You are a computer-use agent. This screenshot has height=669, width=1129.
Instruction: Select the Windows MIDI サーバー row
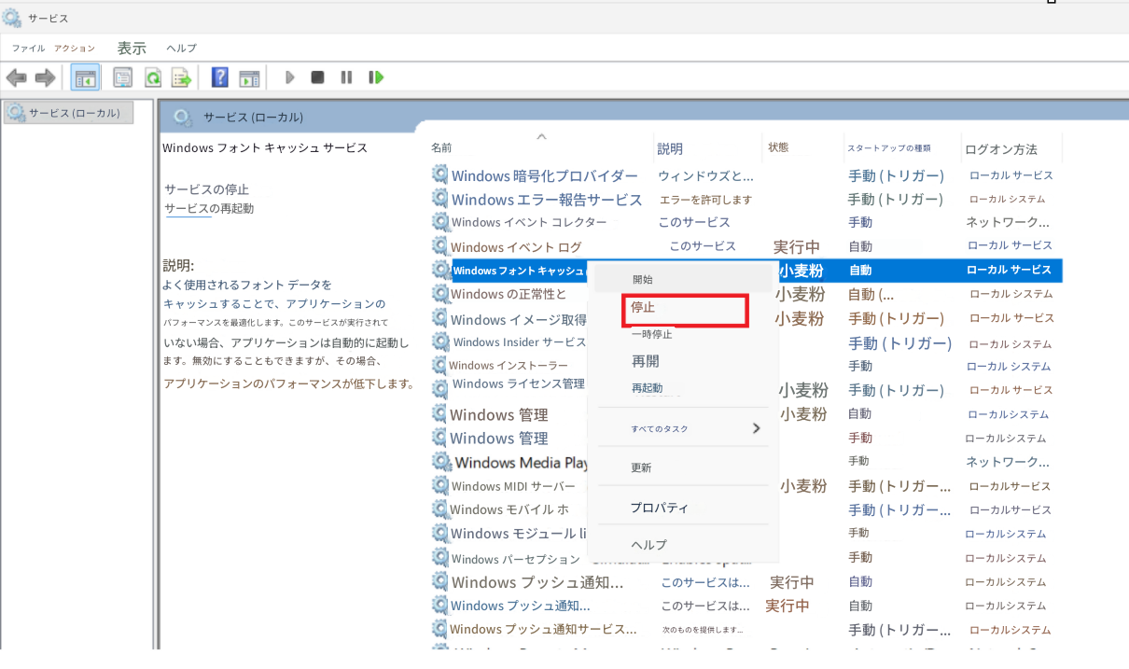746,485
